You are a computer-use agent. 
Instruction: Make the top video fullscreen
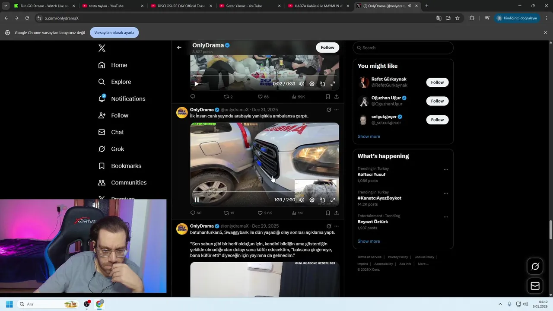coord(333,84)
